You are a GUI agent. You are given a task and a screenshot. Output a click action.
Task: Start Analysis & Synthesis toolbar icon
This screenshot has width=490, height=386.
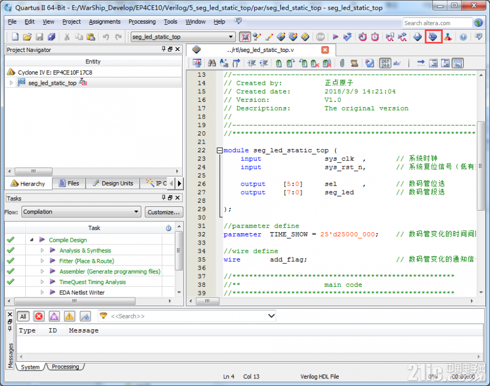pyautogui.click(x=347, y=37)
